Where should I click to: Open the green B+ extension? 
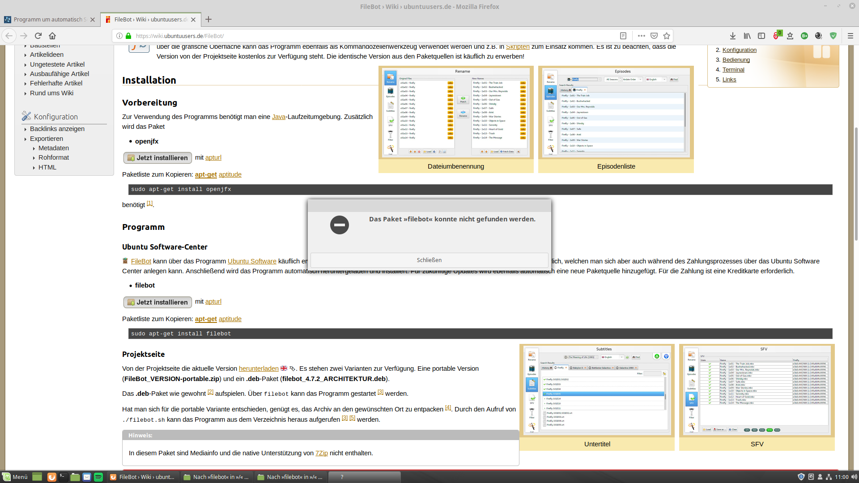(804, 36)
